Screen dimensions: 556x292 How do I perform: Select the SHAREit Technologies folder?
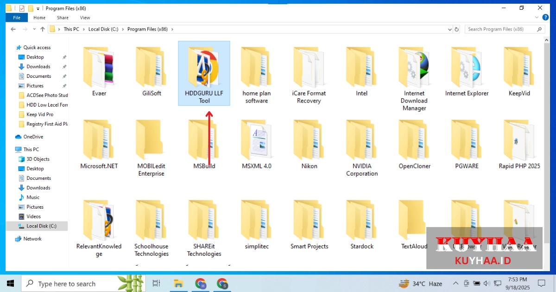pos(204,229)
